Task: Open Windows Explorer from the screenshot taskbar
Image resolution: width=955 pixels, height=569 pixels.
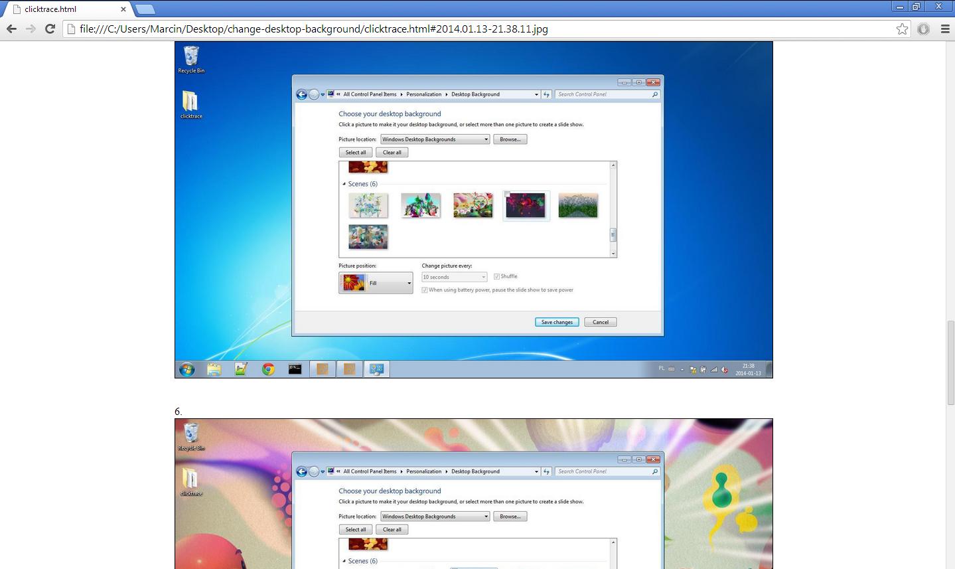Action: pos(214,369)
